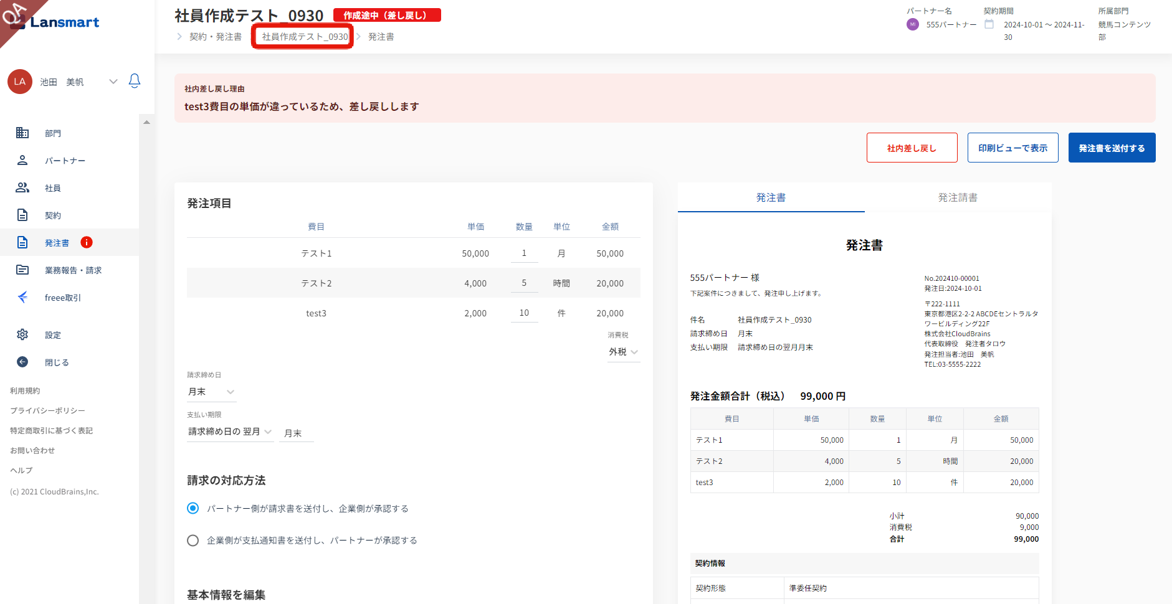The image size is (1172, 604).
Task: Select パートナー側が請求書を送付 radio option
Action: pyautogui.click(x=193, y=508)
